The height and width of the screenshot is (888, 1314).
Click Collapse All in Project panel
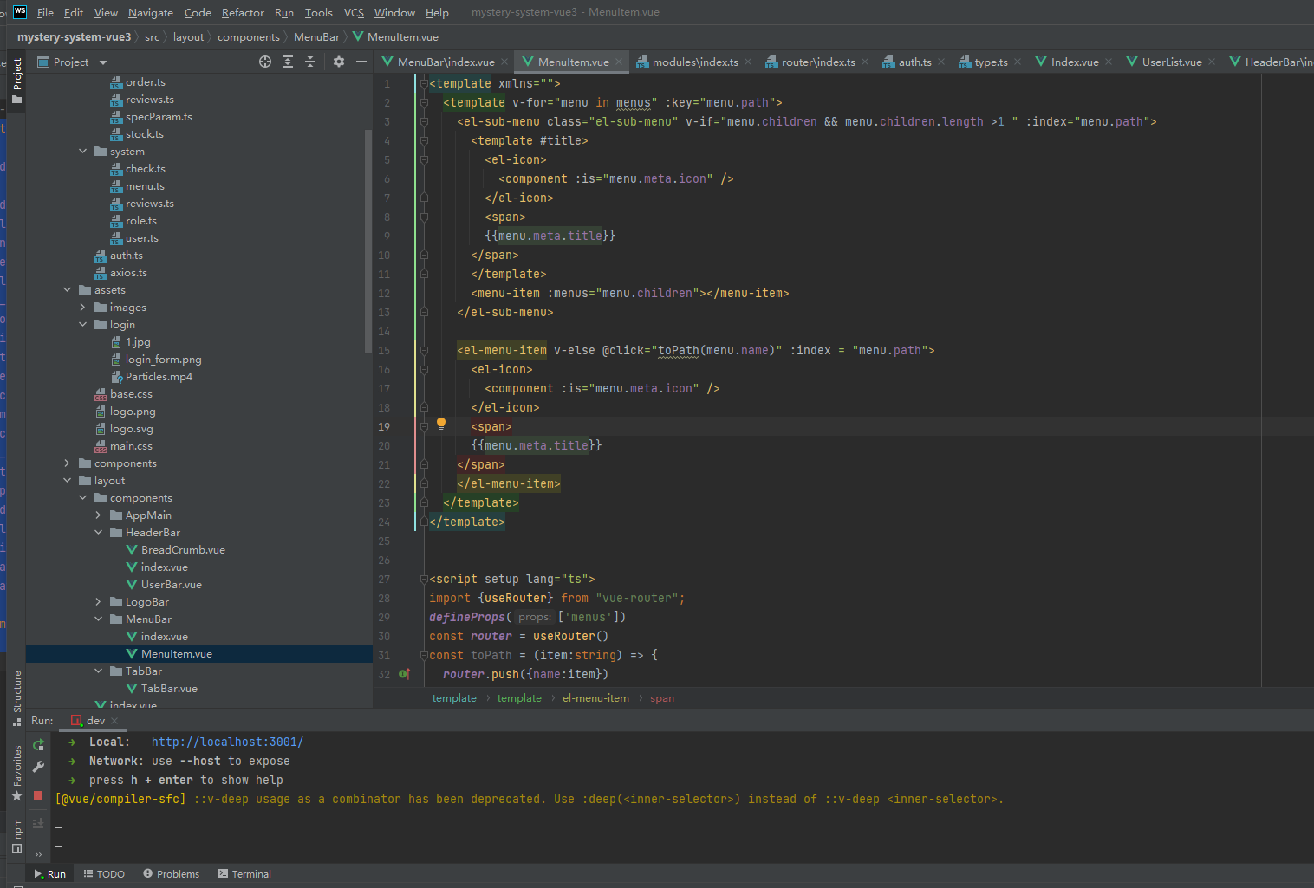point(310,62)
